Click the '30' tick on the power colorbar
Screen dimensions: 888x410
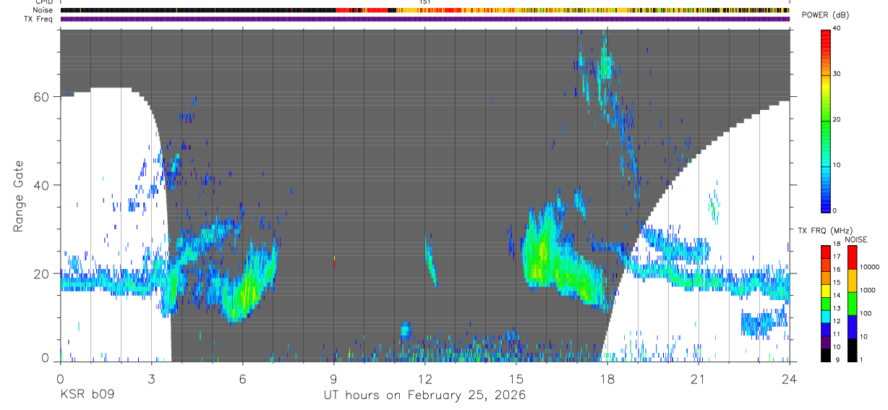pos(836,74)
